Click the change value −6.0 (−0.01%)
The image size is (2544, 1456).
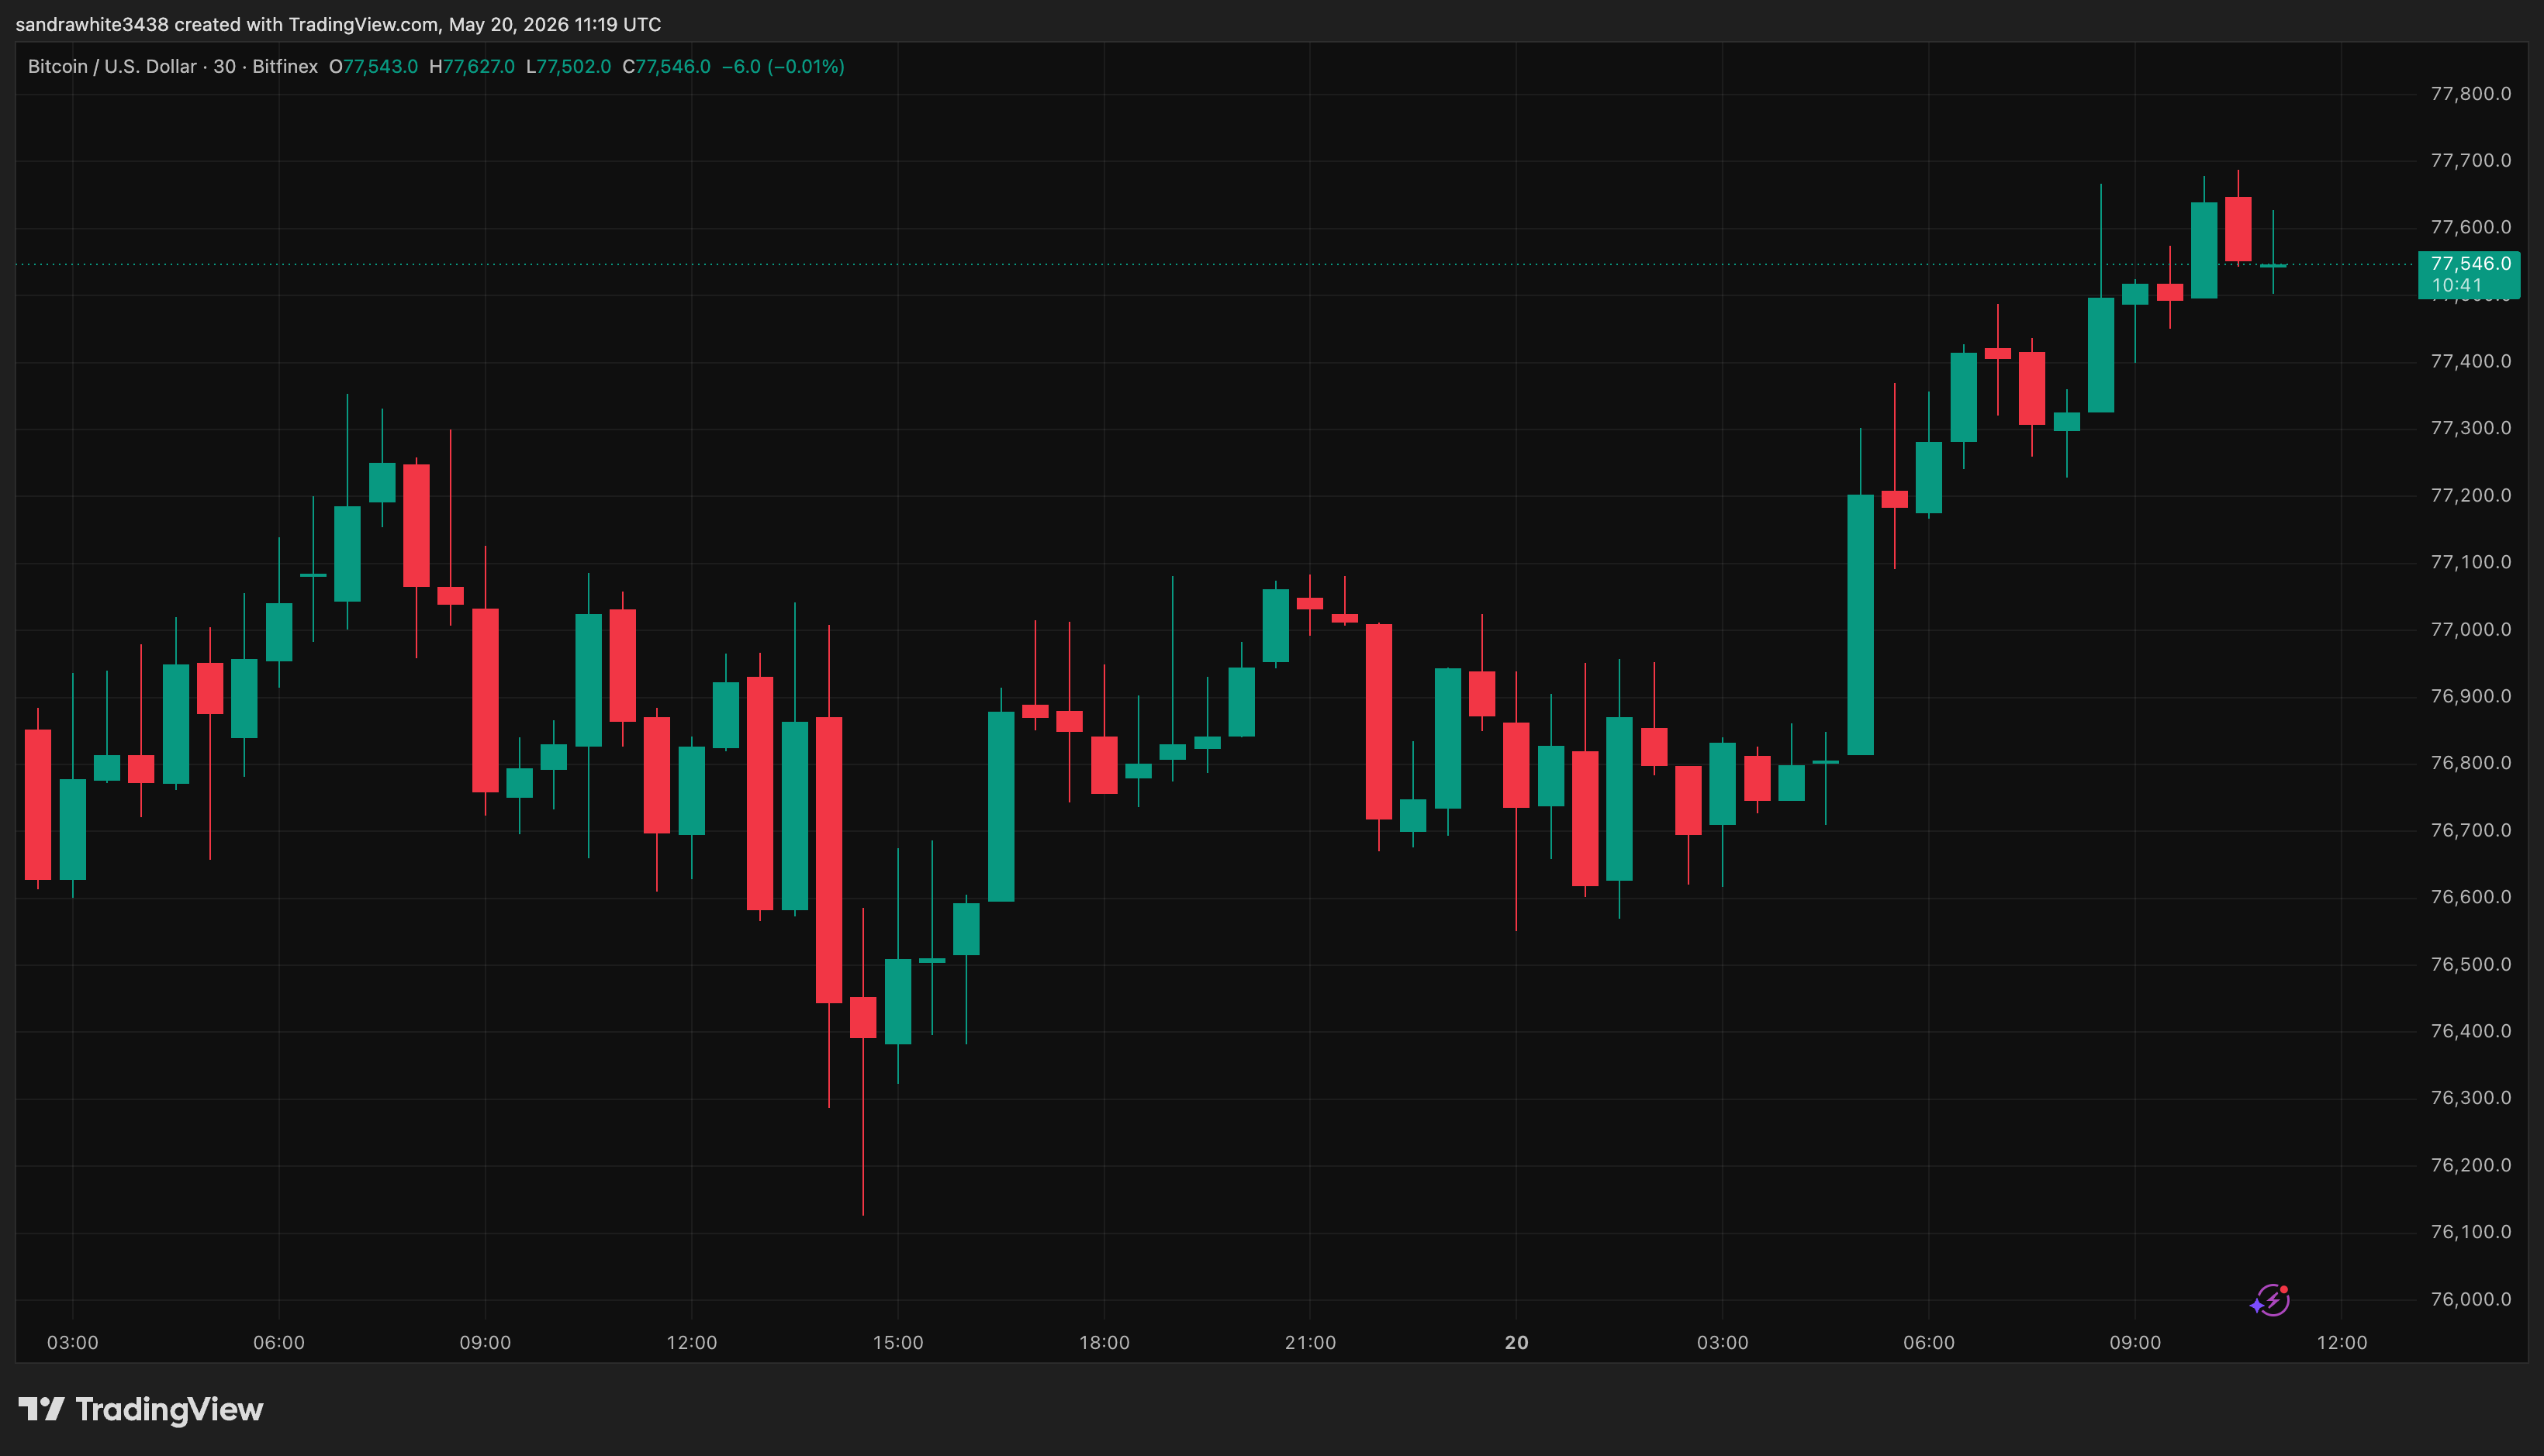point(783,66)
